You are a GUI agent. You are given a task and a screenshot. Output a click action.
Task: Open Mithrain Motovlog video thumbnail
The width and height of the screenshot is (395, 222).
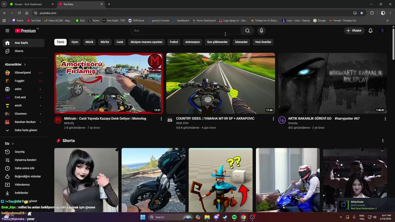(x=109, y=83)
